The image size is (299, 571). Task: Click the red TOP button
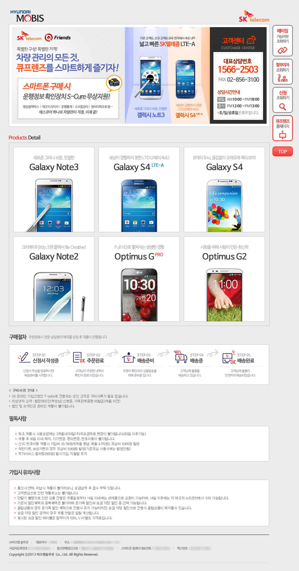[282, 151]
